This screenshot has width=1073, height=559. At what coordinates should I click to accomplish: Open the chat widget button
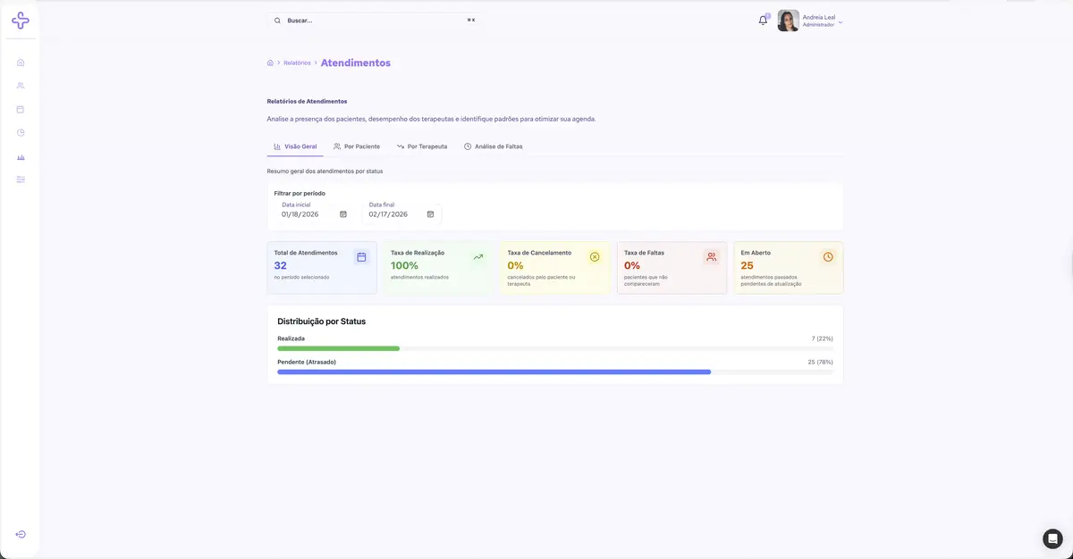(x=1052, y=538)
